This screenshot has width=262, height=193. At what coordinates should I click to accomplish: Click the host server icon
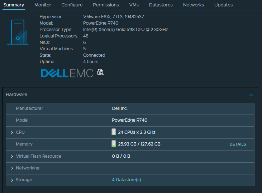[x=18, y=32]
